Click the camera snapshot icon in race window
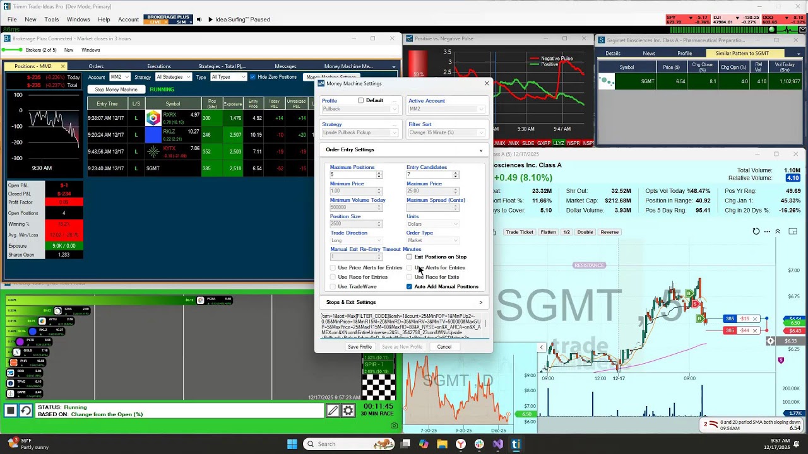 (x=395, y=426)
